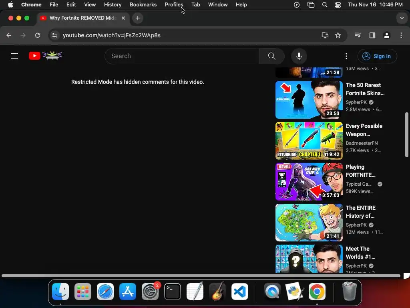Start voice search with microphone icon

(x=299, y=56)
